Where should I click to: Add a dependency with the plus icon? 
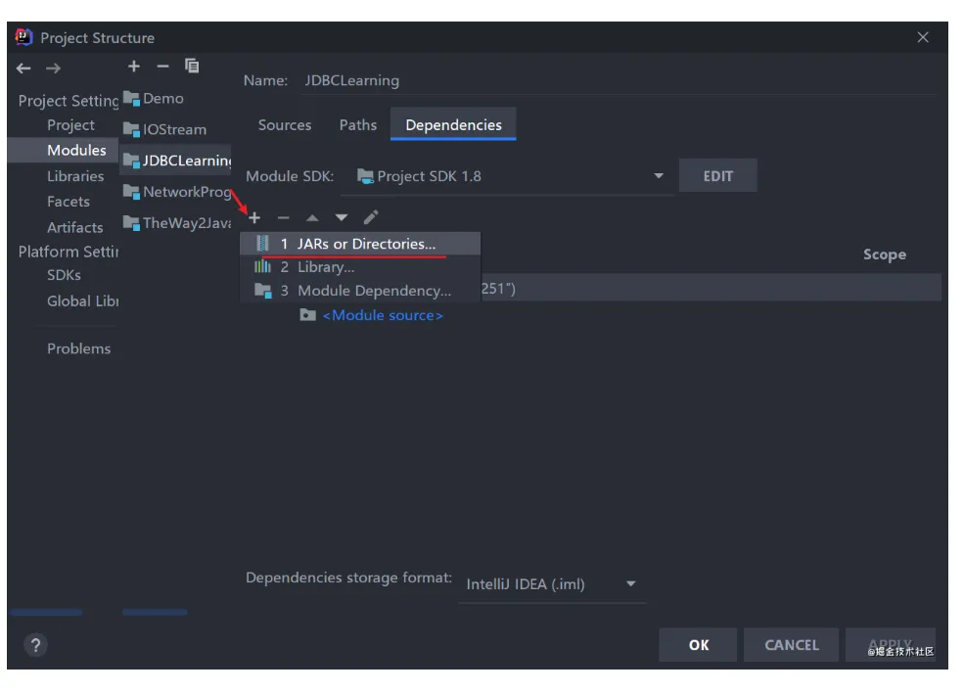(254, 217)
